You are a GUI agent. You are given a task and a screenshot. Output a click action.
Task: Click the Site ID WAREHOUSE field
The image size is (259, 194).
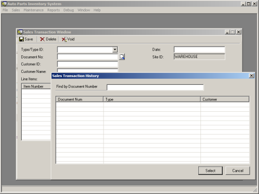199,57
